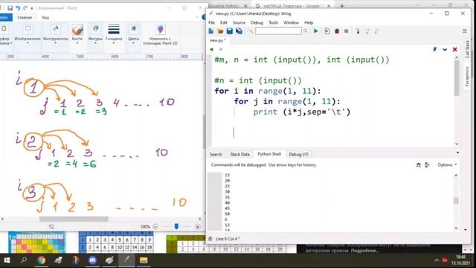
Task: Open Chrome from the taskbar
Action: click(x=42, y=261)
